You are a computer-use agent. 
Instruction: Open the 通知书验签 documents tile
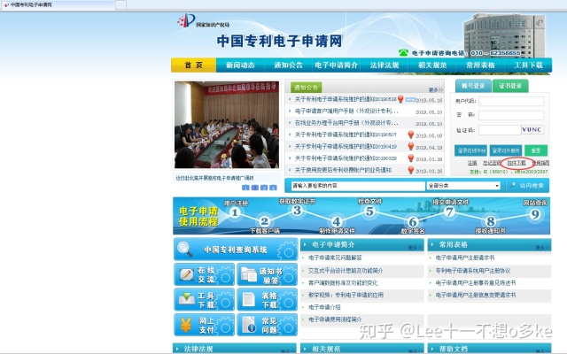[268, 275]
